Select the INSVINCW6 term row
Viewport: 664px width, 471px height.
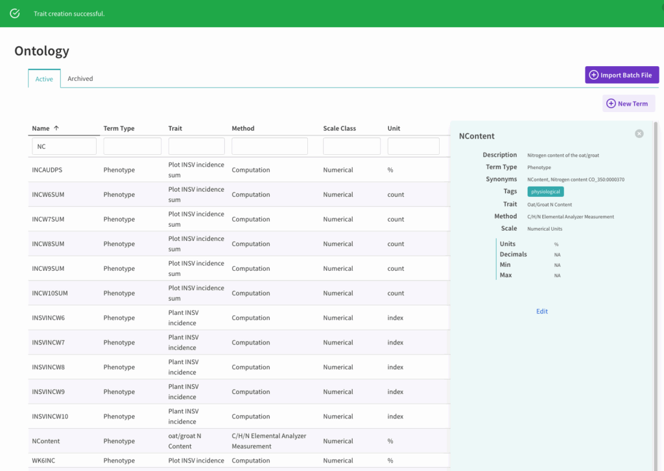[x=49, y=318]
